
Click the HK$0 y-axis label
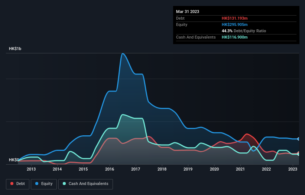coord(14,160)
